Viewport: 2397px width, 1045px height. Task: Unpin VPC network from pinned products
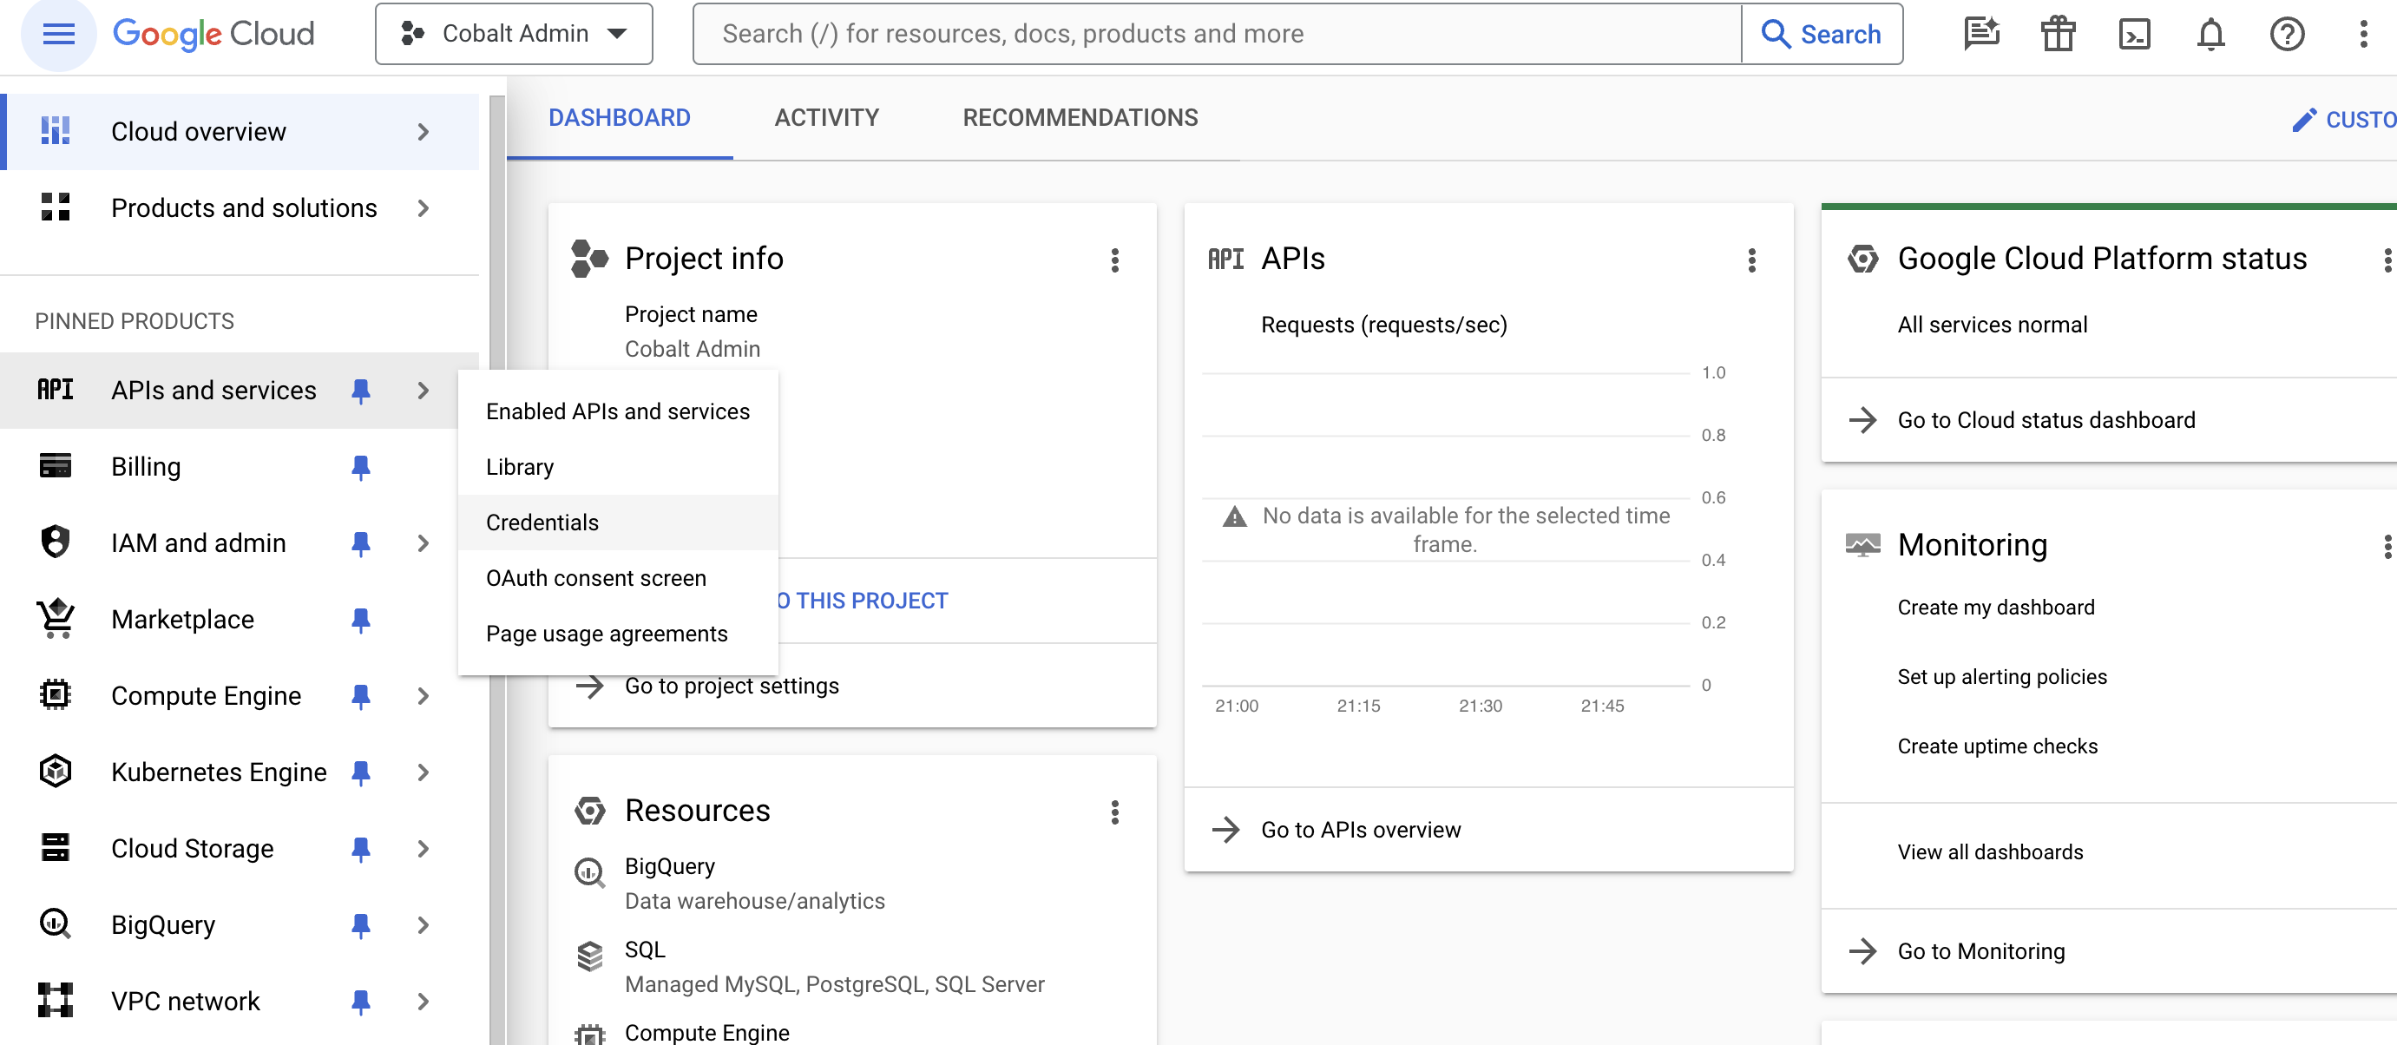[x=362, y=1002]
